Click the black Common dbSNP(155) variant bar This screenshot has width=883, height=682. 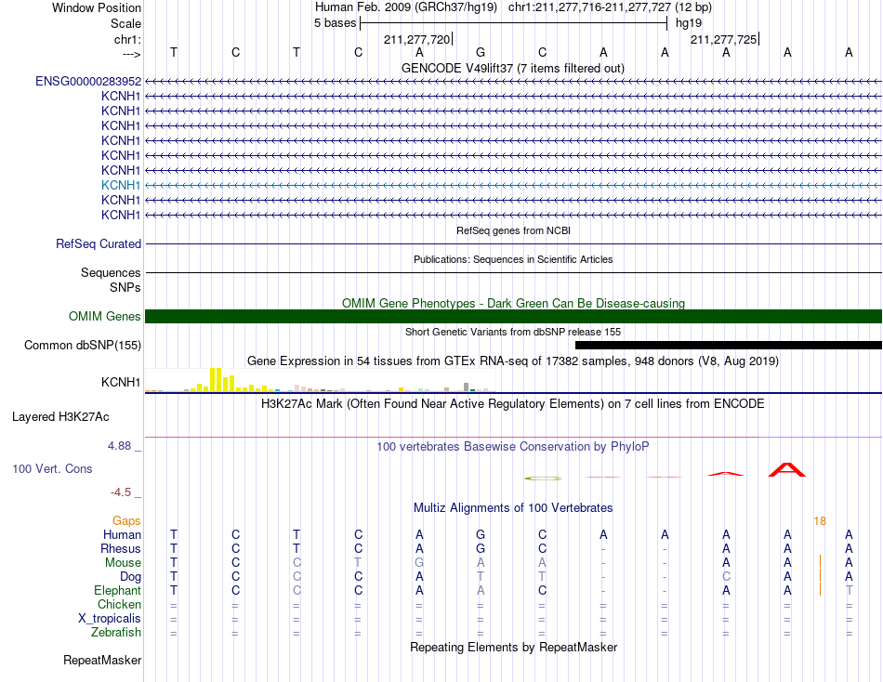(728, 346)
